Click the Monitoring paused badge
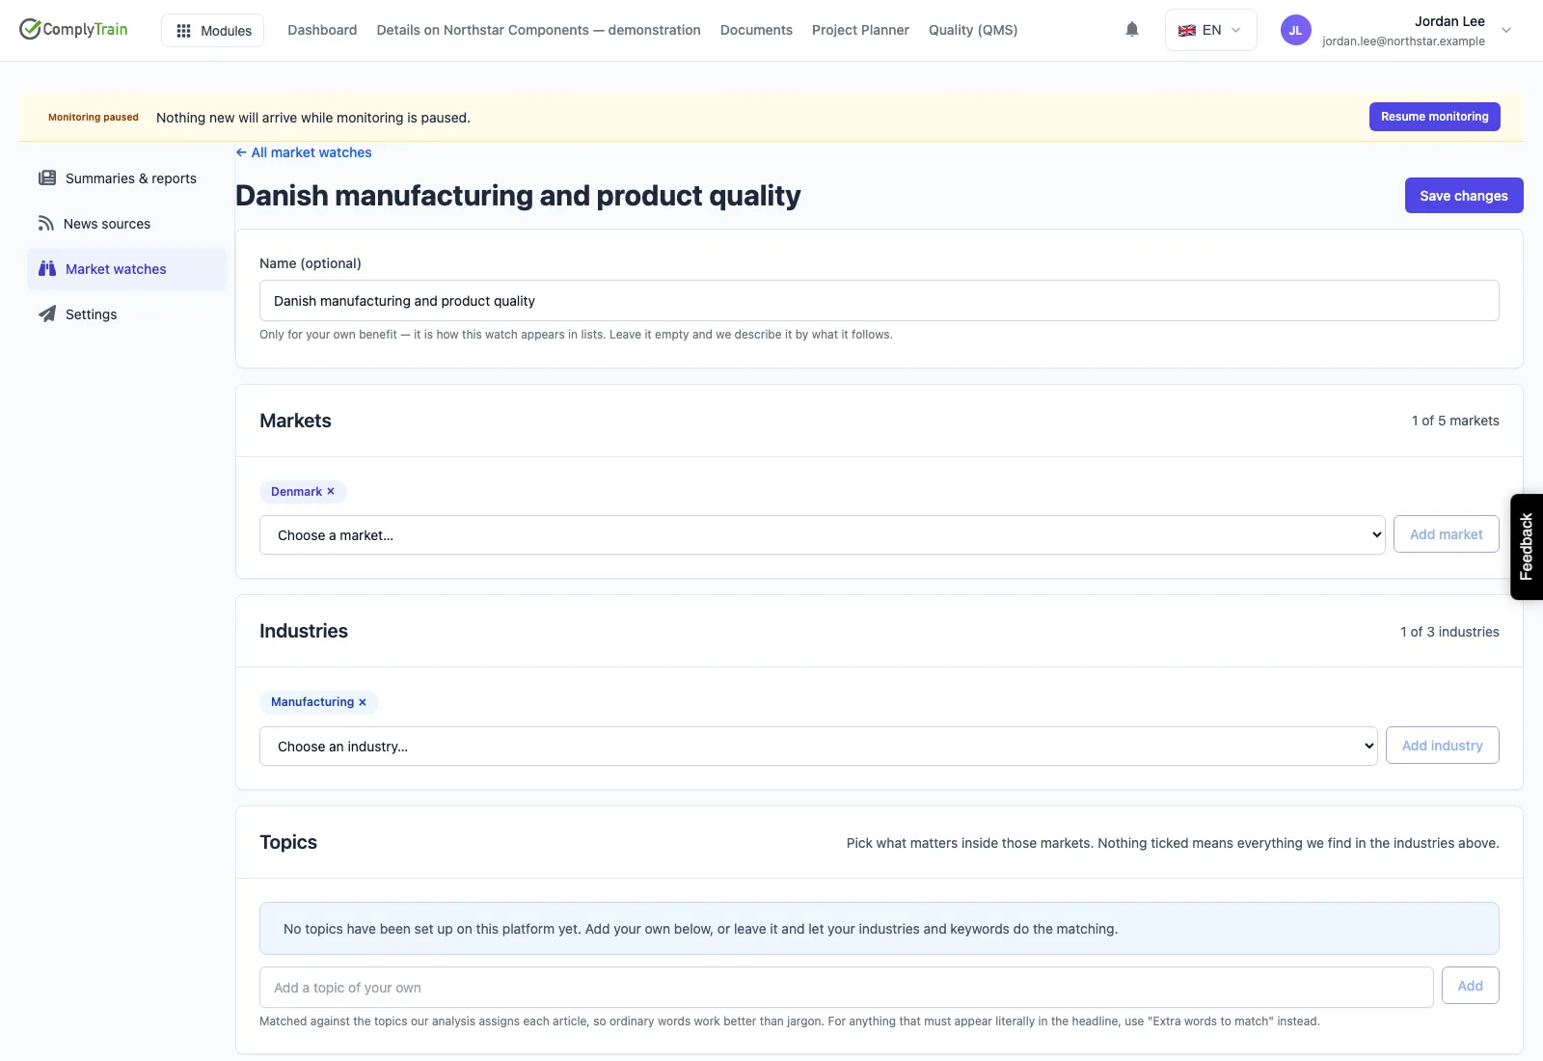Viewport: 1543px width, 1061px height. tap(94, 117)
